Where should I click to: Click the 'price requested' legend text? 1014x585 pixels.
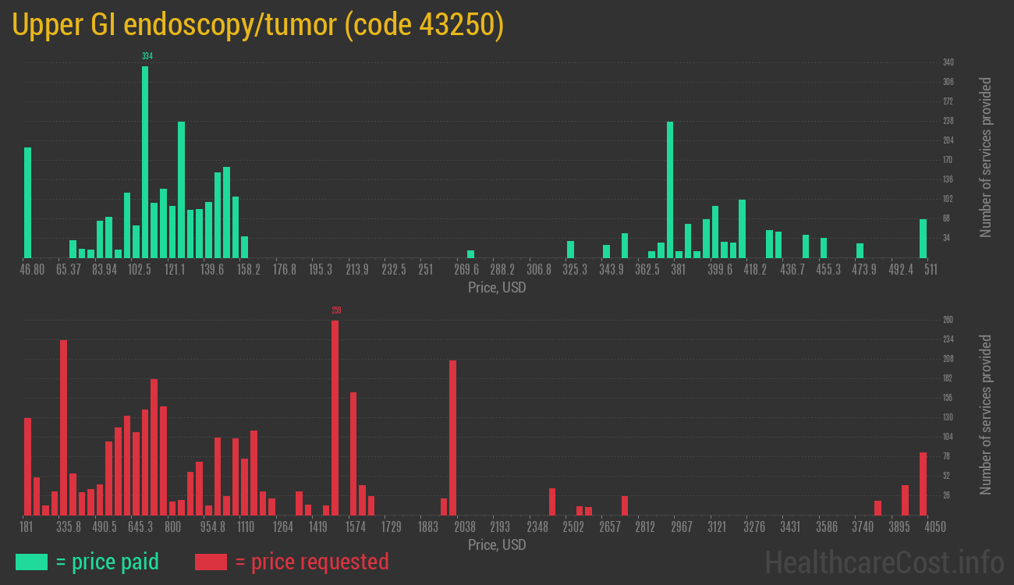311,562
